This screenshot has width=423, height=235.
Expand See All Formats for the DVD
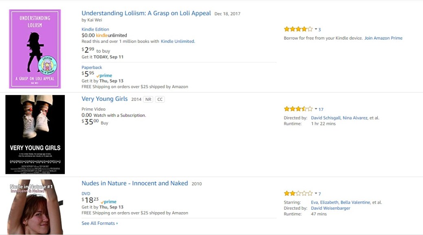click(99, 223)
